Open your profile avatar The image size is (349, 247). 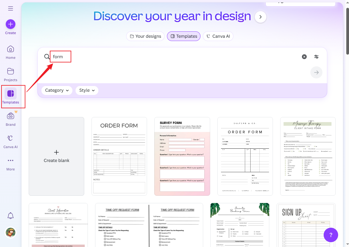pyautogui.click(x=10, y=233)
